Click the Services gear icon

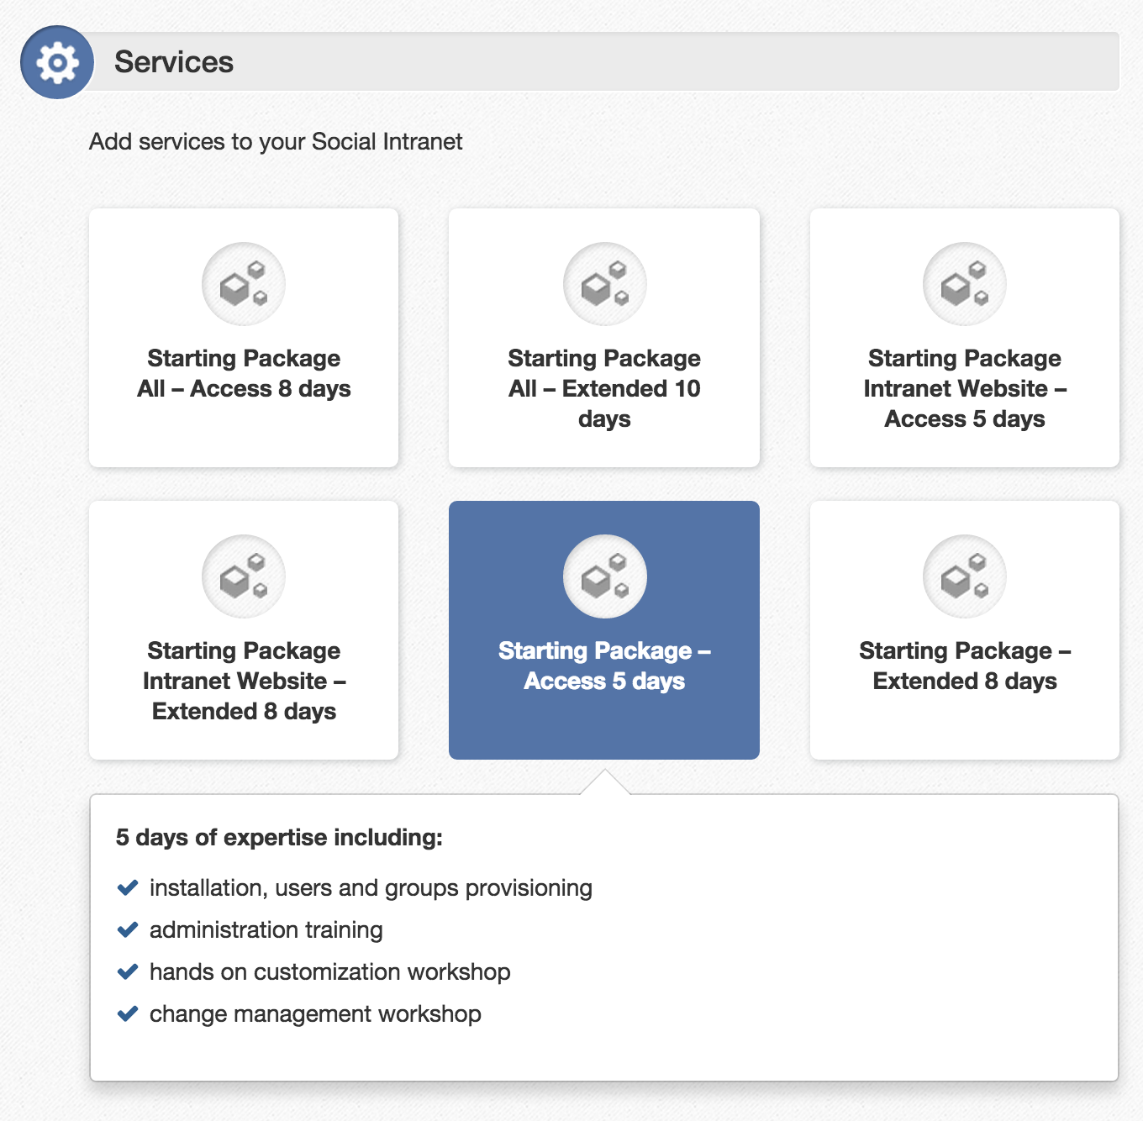point(57,62)
